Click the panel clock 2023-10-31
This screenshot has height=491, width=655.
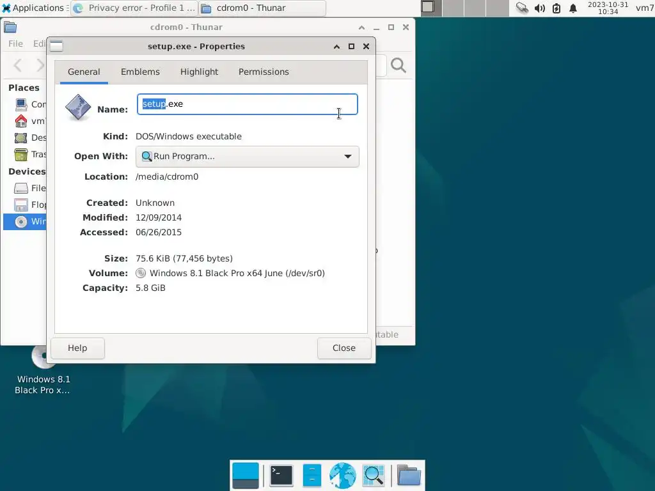(608, 8)
